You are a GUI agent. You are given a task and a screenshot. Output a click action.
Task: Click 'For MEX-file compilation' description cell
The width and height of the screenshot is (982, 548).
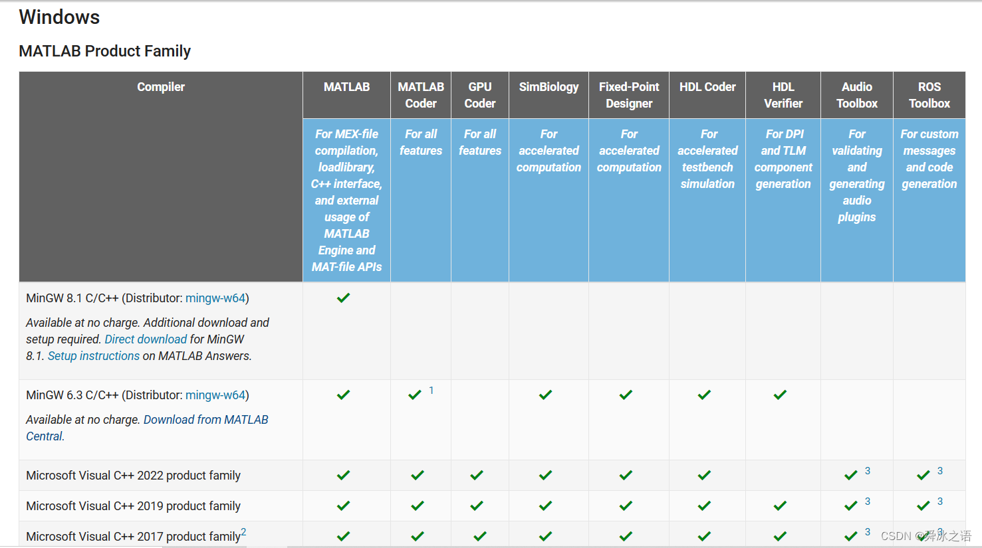(x=346, y=200)
